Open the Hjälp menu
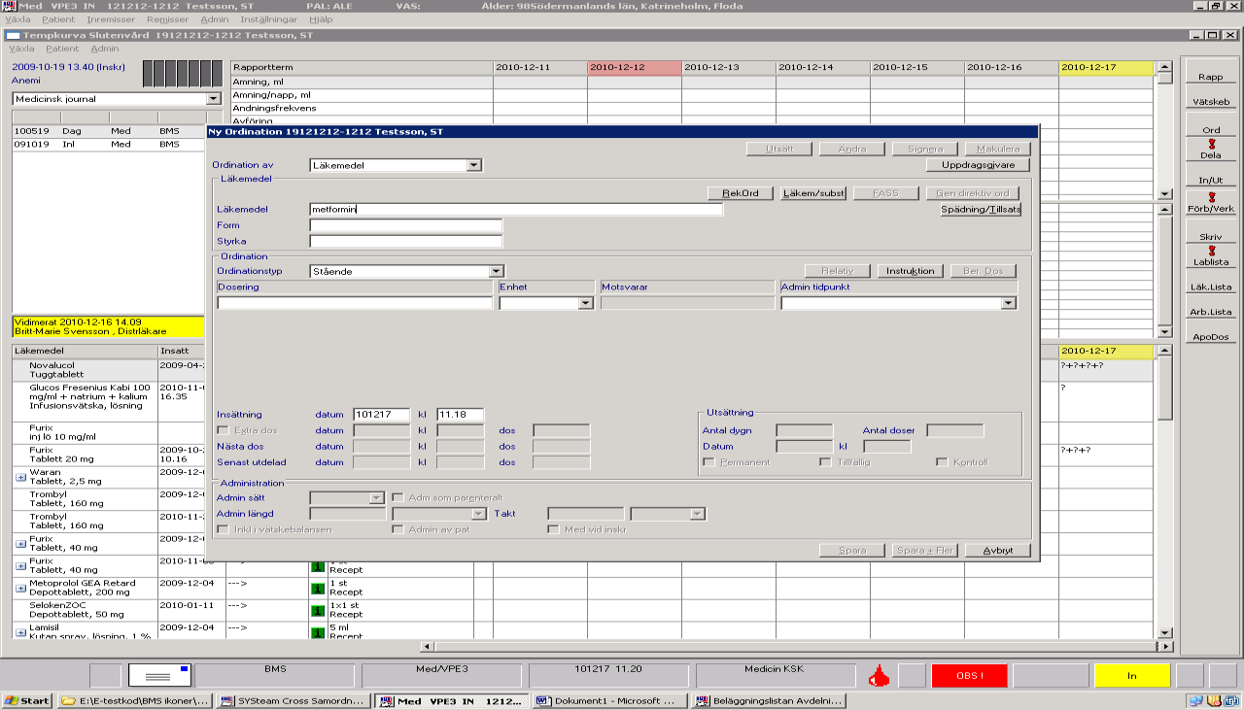The height and width of the screenshot is (710, 1244). click(320, 19)
